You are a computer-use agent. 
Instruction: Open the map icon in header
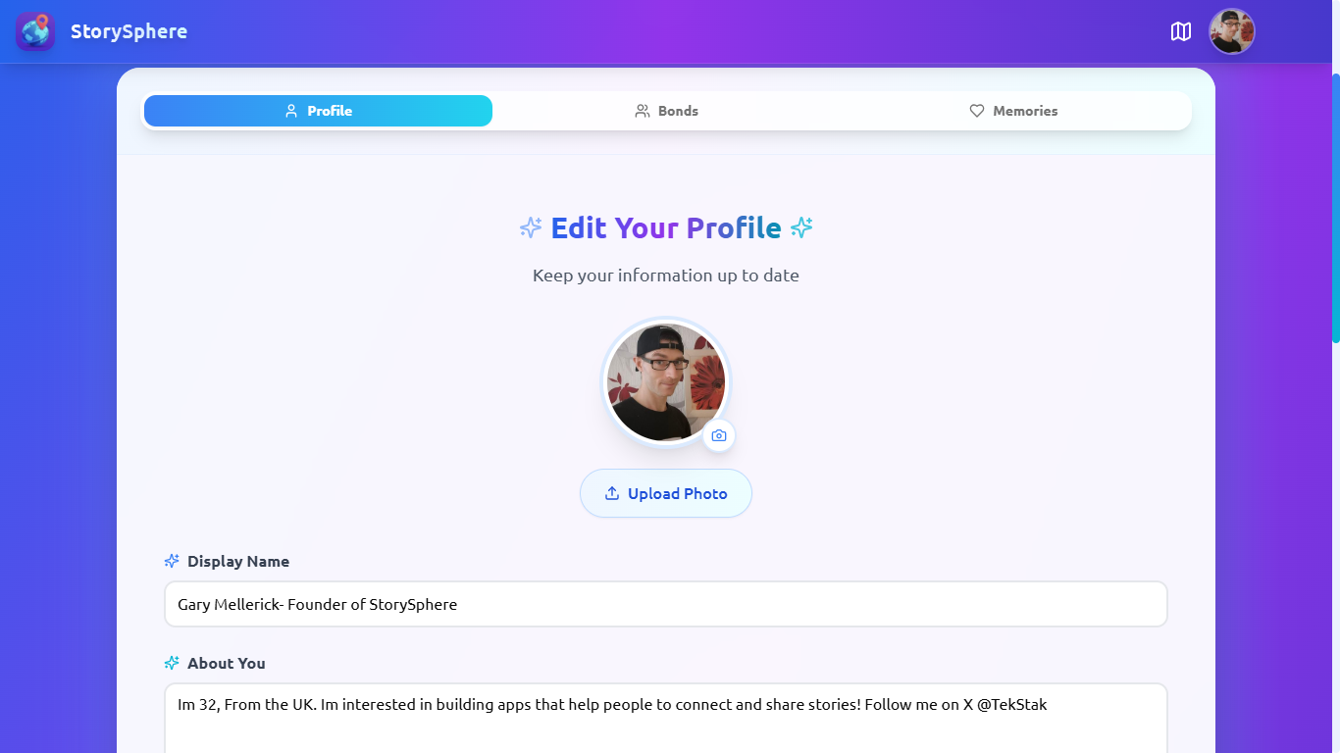(x=1181, y=31)
